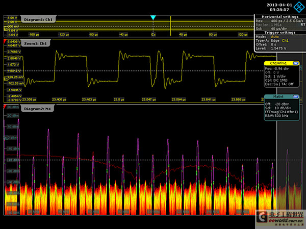
Task: Select the Zoom1: Ch1 tab
Action: (x=36, y=43)
